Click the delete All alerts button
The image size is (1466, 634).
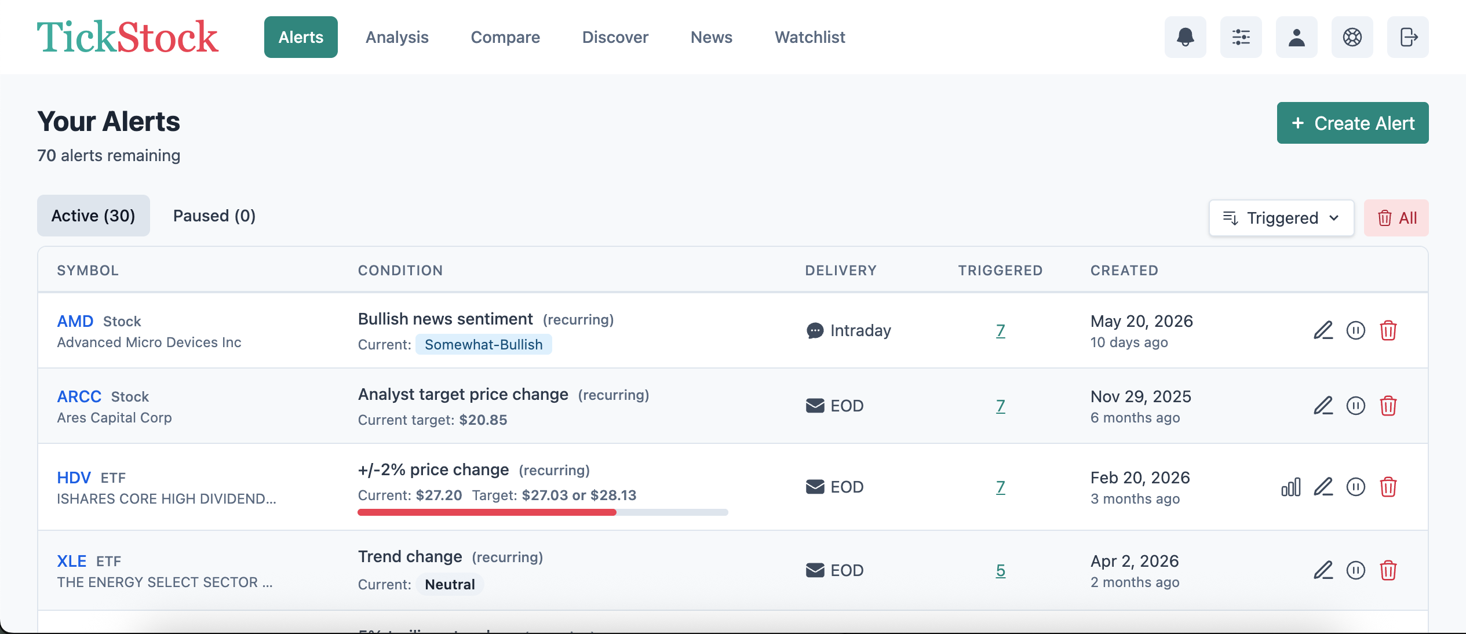click(x=1396, y=218)
